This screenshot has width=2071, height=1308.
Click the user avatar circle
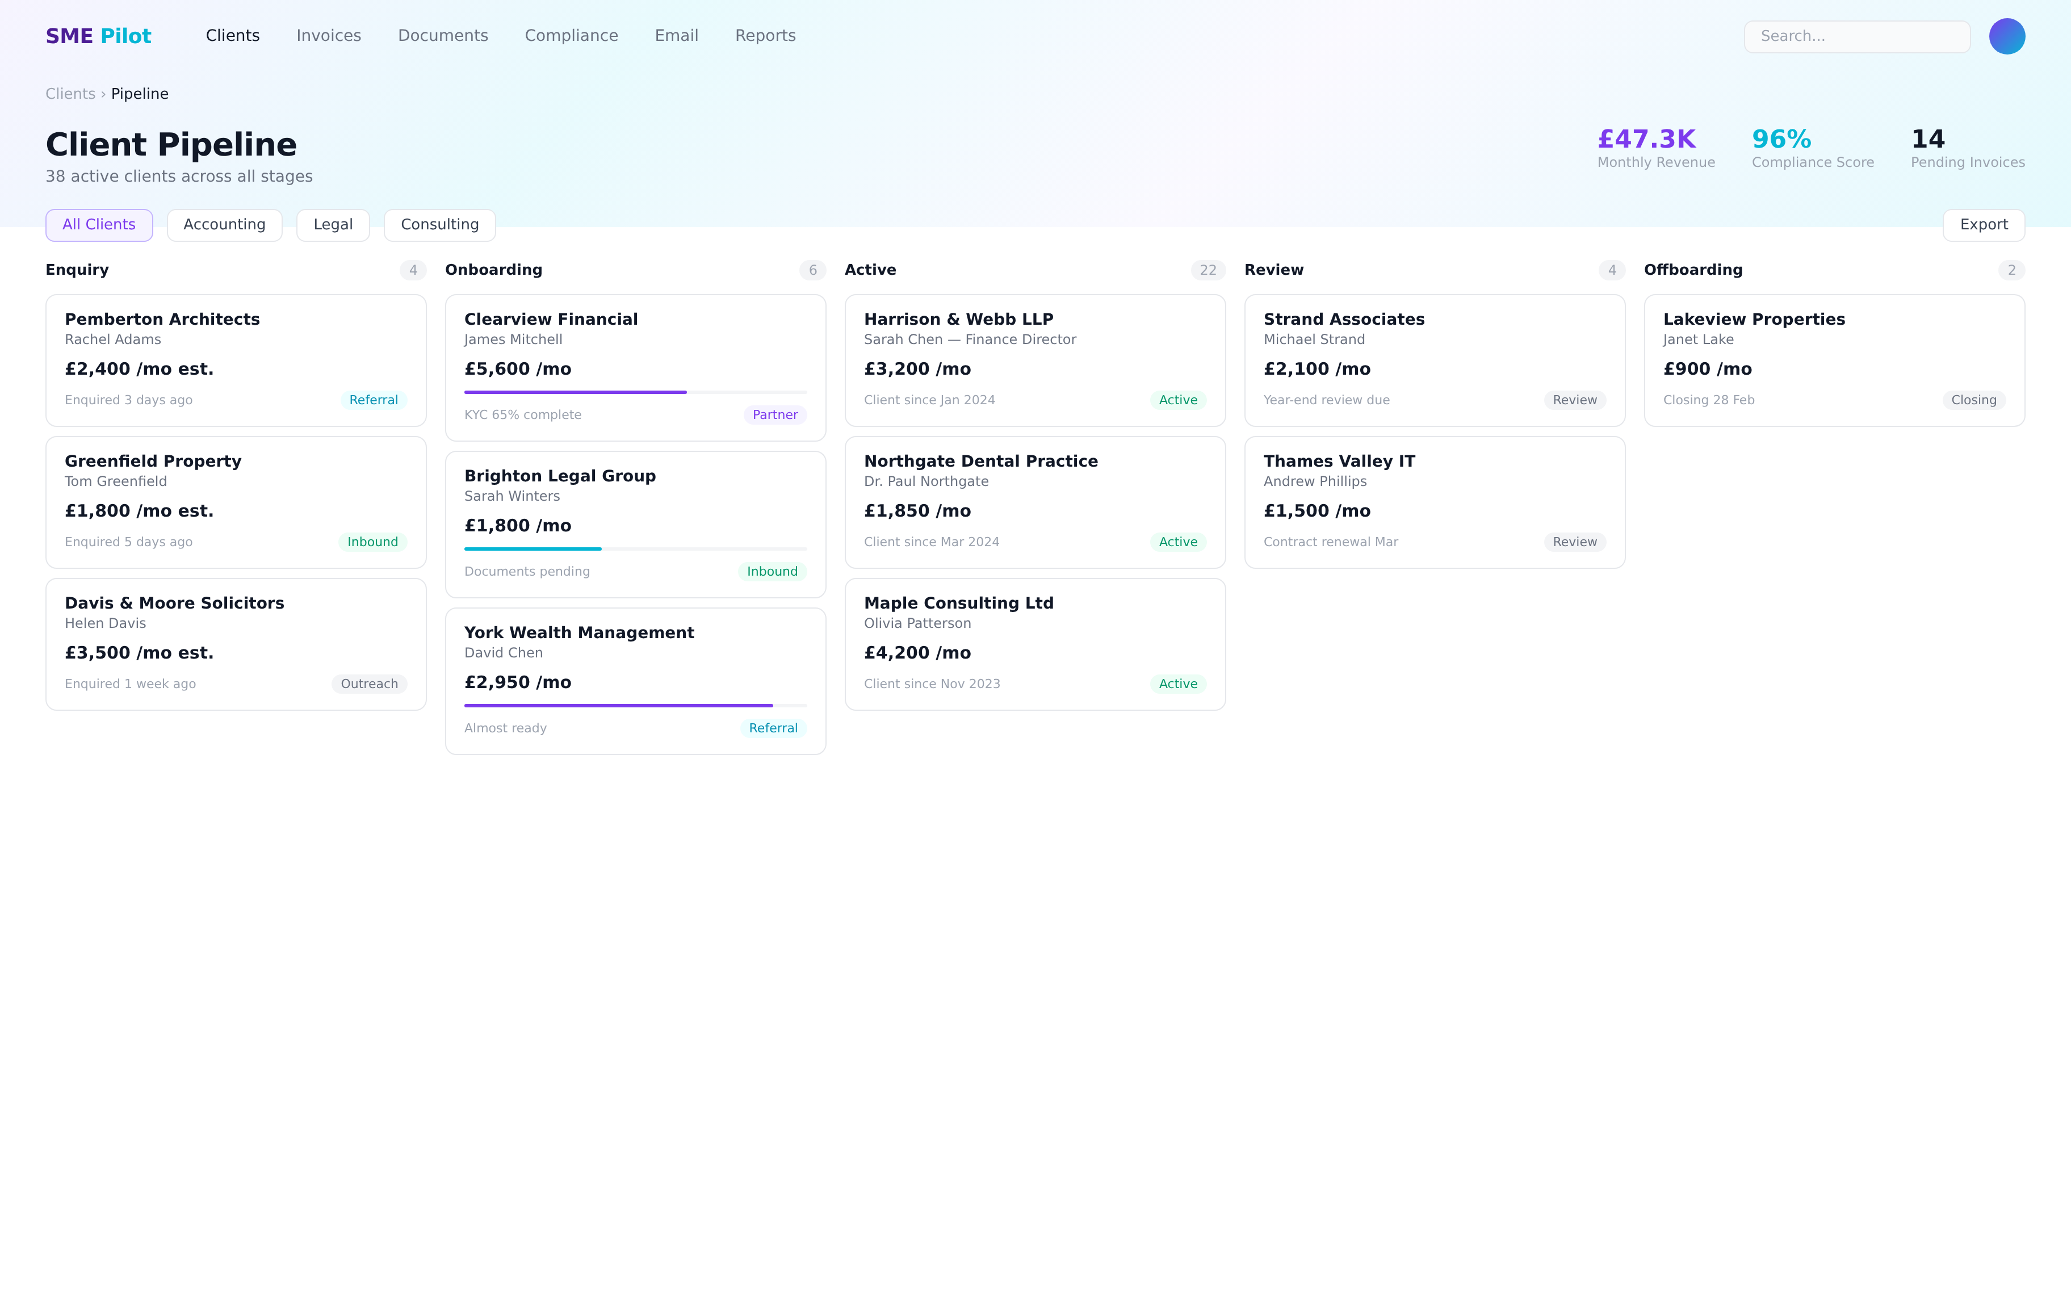coord(2006,36)
